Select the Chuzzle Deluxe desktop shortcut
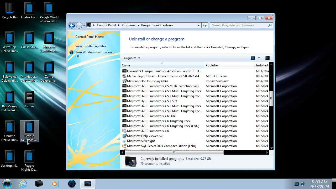Screen dimensions: 336x189 point(10,131)
